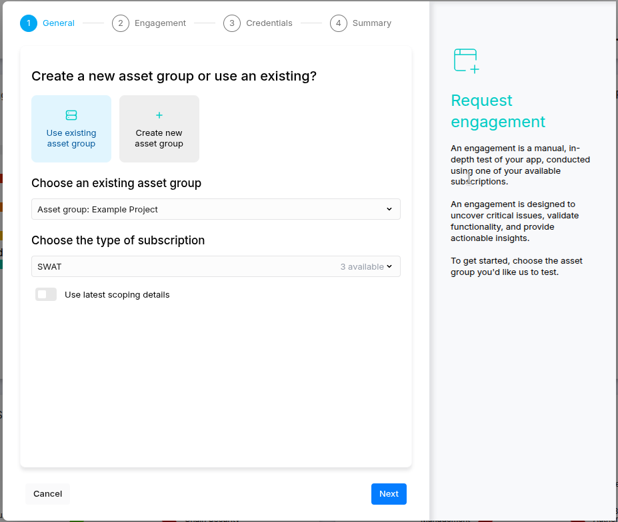Screen dimensions: 618x522
Task: Open the SWAT subscription type dropdown
Action: point(216,266)
